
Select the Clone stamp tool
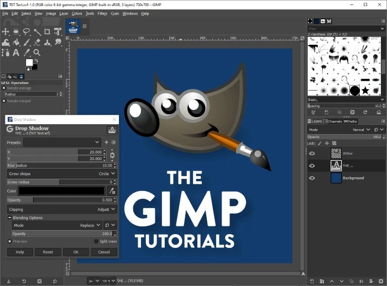tap(47, 42)
